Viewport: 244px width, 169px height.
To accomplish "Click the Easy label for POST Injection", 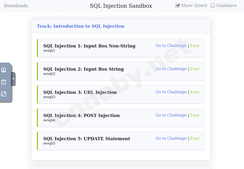I will (x=195, y=115).
